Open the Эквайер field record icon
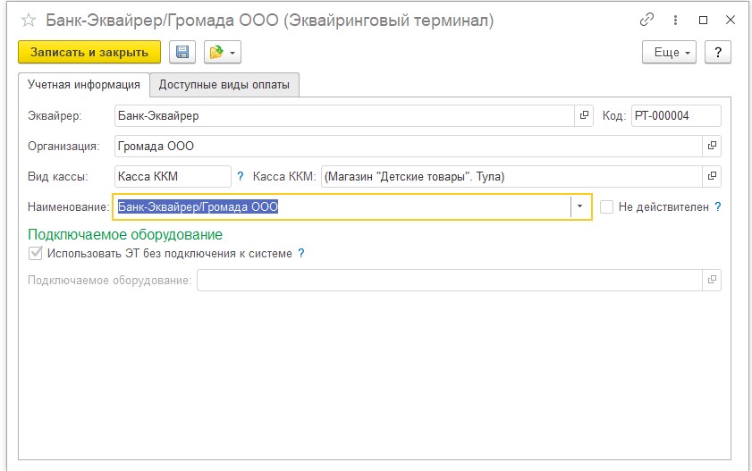 [x=584, y=116]
